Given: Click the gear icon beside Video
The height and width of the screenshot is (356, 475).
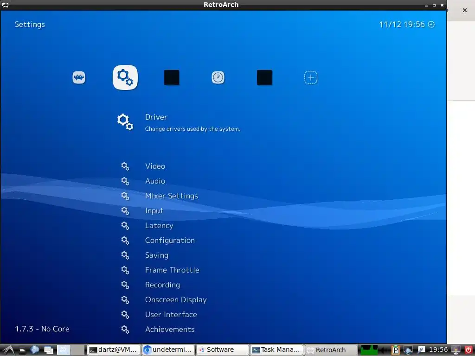Looking at the screenshot, I should coord(125,166).
